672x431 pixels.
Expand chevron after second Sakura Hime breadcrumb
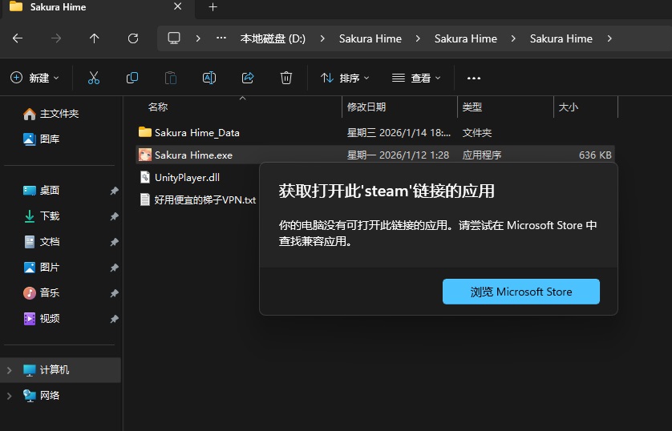click(x=513, y=38)
